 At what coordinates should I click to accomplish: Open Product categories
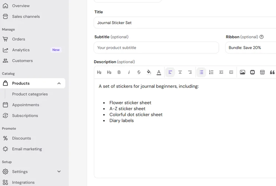(x=30, y=94)
